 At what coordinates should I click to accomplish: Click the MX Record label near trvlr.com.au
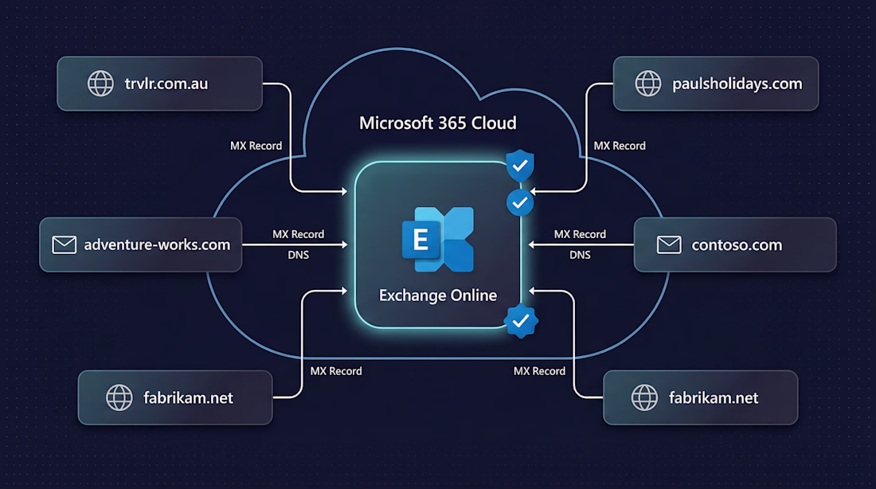click(x=256, y=146)
